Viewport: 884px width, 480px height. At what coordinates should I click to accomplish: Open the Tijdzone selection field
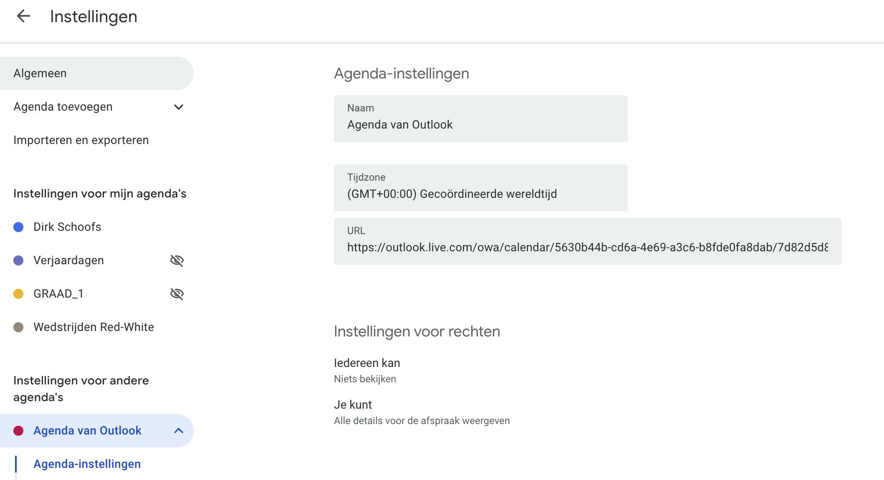pyautogui.click(x=480, y=188)
